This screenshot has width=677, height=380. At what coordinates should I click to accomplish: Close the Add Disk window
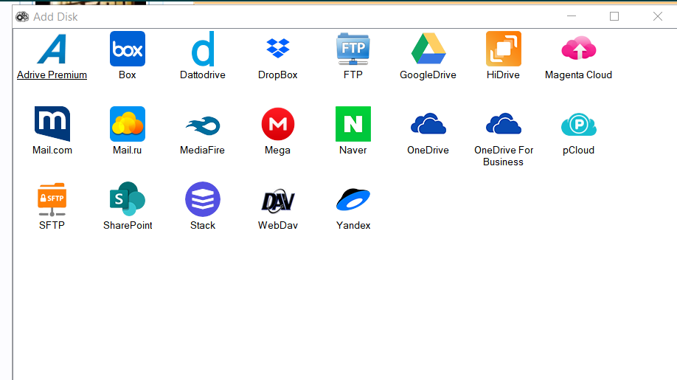click(x=658, y=16)
